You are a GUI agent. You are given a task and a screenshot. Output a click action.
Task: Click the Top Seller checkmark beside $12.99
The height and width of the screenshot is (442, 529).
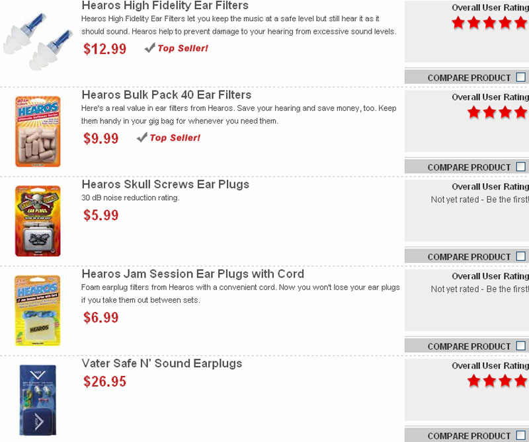click(149, 48)
